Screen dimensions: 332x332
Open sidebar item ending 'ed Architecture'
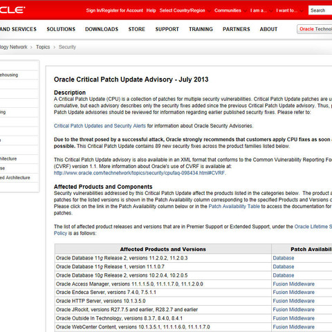click(x=15, y=178)
